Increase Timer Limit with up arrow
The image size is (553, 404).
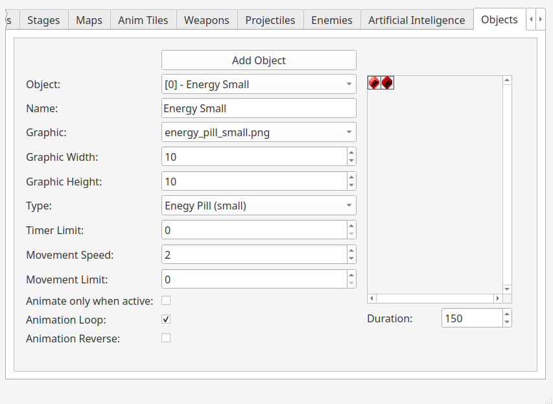351,226
